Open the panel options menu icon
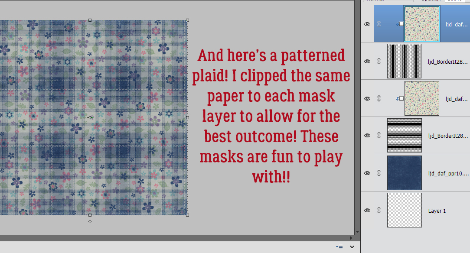Image resolution: width=470 pixels, height=253 pixels. tap(339, 247)
